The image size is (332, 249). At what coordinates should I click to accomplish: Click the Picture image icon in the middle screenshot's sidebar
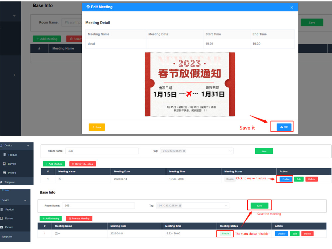click(4, 173)
